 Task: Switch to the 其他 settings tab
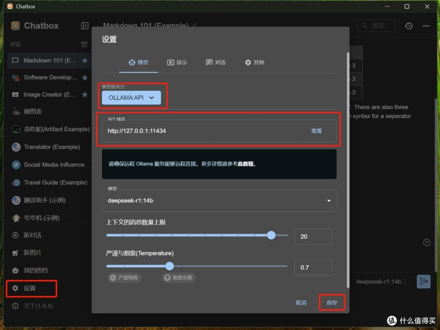[x=255, y=62]
